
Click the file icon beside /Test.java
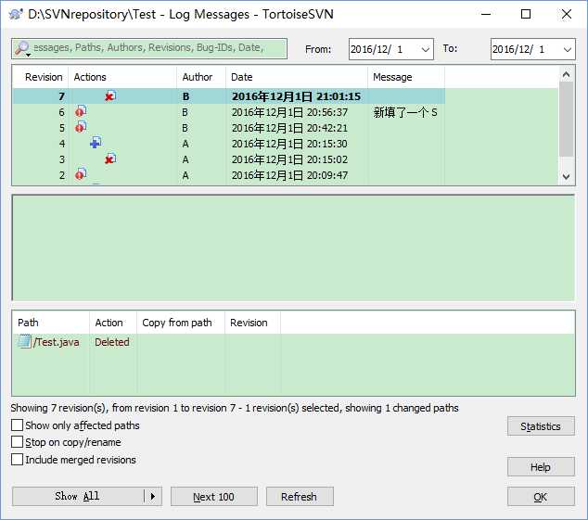pyautogui.click(x=24, y=341)
